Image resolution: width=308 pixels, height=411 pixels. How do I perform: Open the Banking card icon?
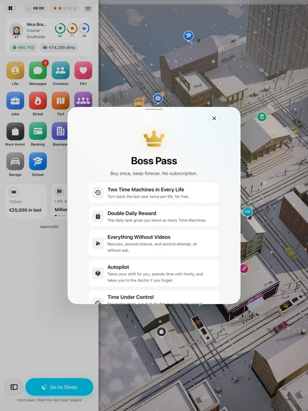[37, 131]
